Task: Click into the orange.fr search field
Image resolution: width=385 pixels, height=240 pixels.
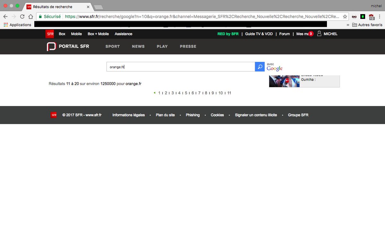Action: 181,67
